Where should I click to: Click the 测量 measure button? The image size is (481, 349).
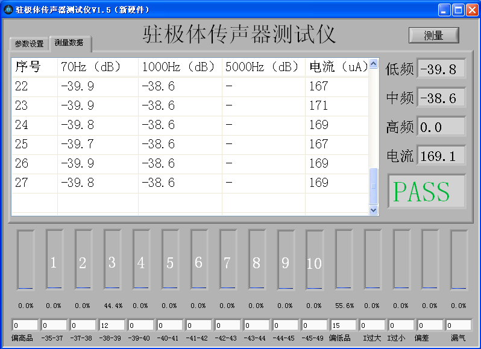[x=433, y=36]
